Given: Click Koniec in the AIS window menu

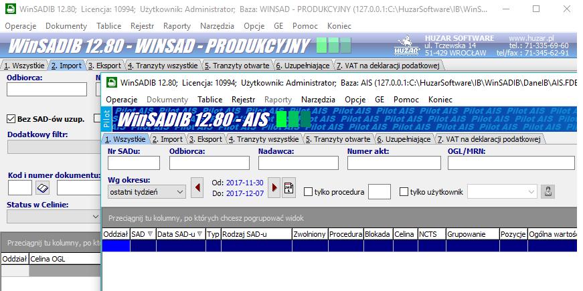Looking at the screenshot, I should tap(440, 100).
